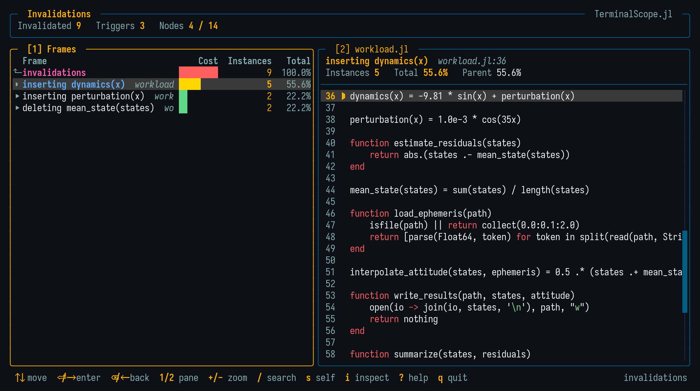This screenshot has width=700, height=391.
Task: Click the q quit shortcut
Action: 453,378
